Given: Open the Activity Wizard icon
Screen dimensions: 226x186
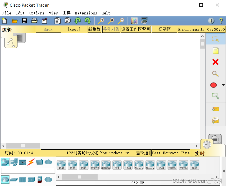Looking at the screenshot, I should [x=44, y=21].
